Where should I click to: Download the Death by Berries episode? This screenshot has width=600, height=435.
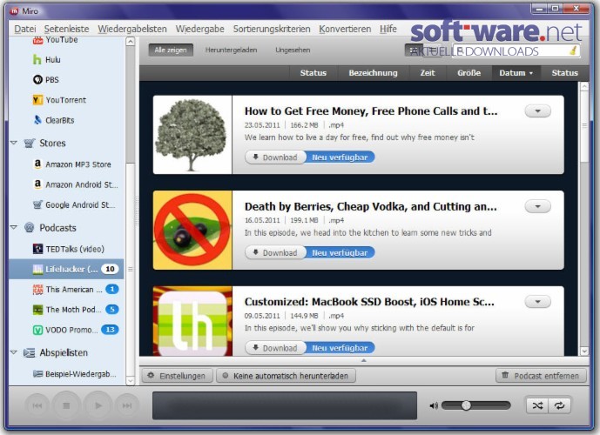[275, 252]
